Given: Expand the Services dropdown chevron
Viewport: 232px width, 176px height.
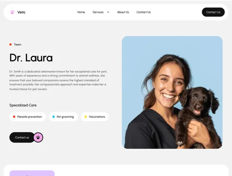Looking at the screenshot, I should (108, 12).
